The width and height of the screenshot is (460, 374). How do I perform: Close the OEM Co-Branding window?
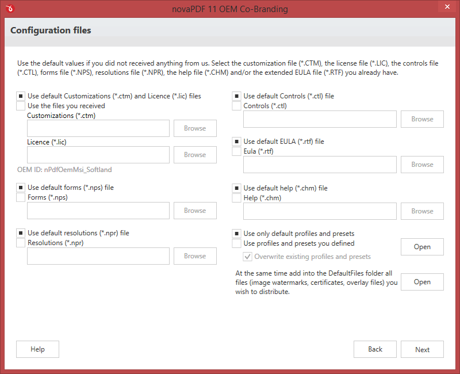pos(447,6)
